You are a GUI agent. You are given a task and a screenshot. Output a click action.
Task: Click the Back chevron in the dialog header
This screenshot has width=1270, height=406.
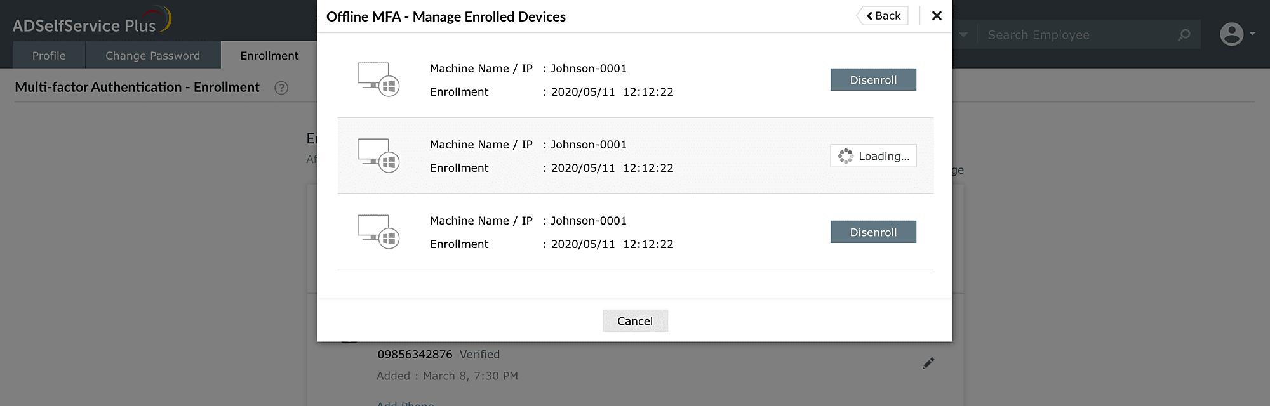[x=869, y=15]
